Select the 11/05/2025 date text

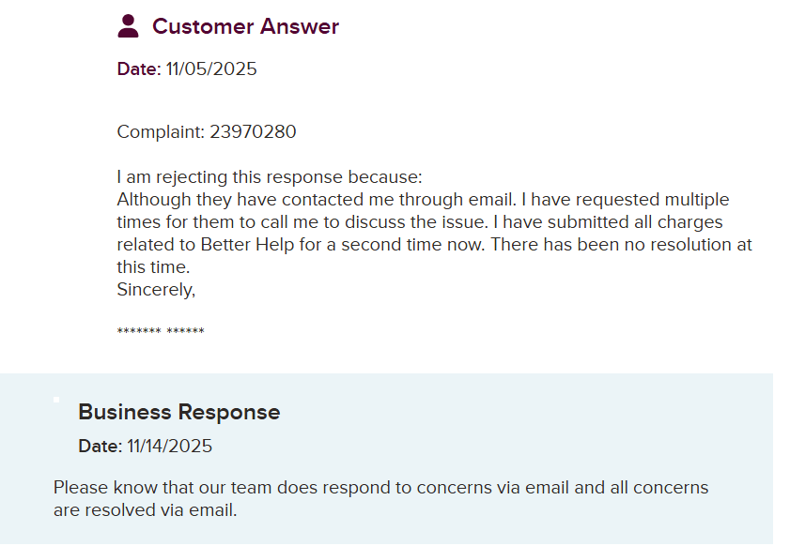click(x=211, y=69)
